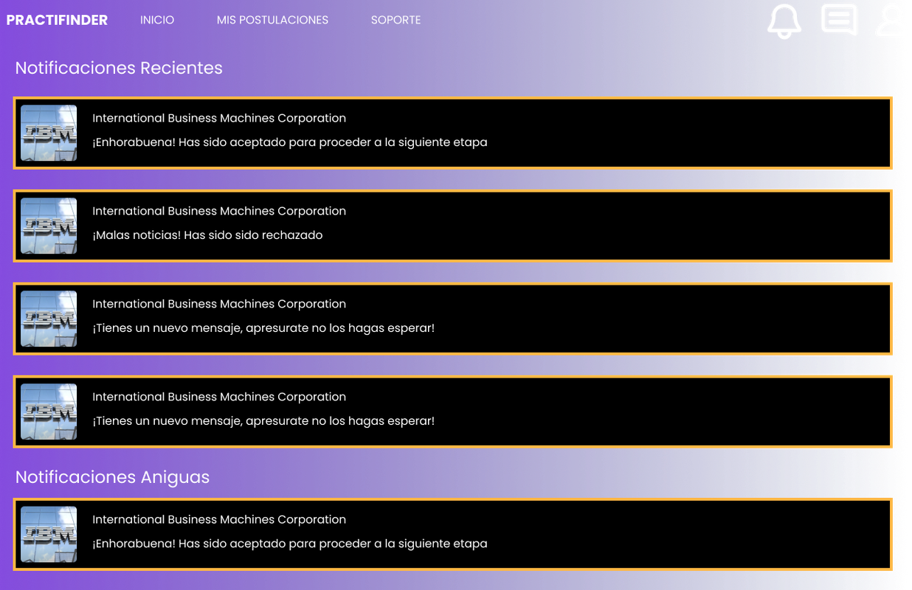Click the 'Notificaciones Recientes' heading

pyautogui.click(x=119, y=68)
